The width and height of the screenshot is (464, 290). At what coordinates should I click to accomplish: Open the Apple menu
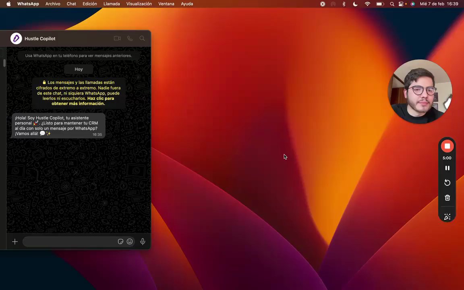point(8,4)
